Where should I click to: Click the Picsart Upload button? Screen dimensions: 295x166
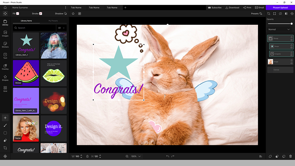click(280, 7)
